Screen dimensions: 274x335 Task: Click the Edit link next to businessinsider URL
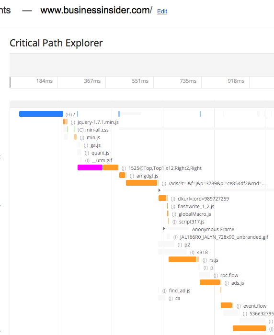pos(162,11)
